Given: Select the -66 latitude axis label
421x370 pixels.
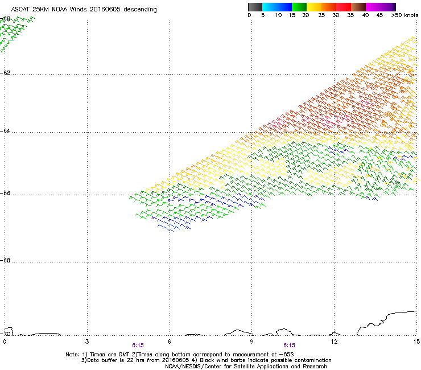Looking at the screenshot, I should coord(5,194).
